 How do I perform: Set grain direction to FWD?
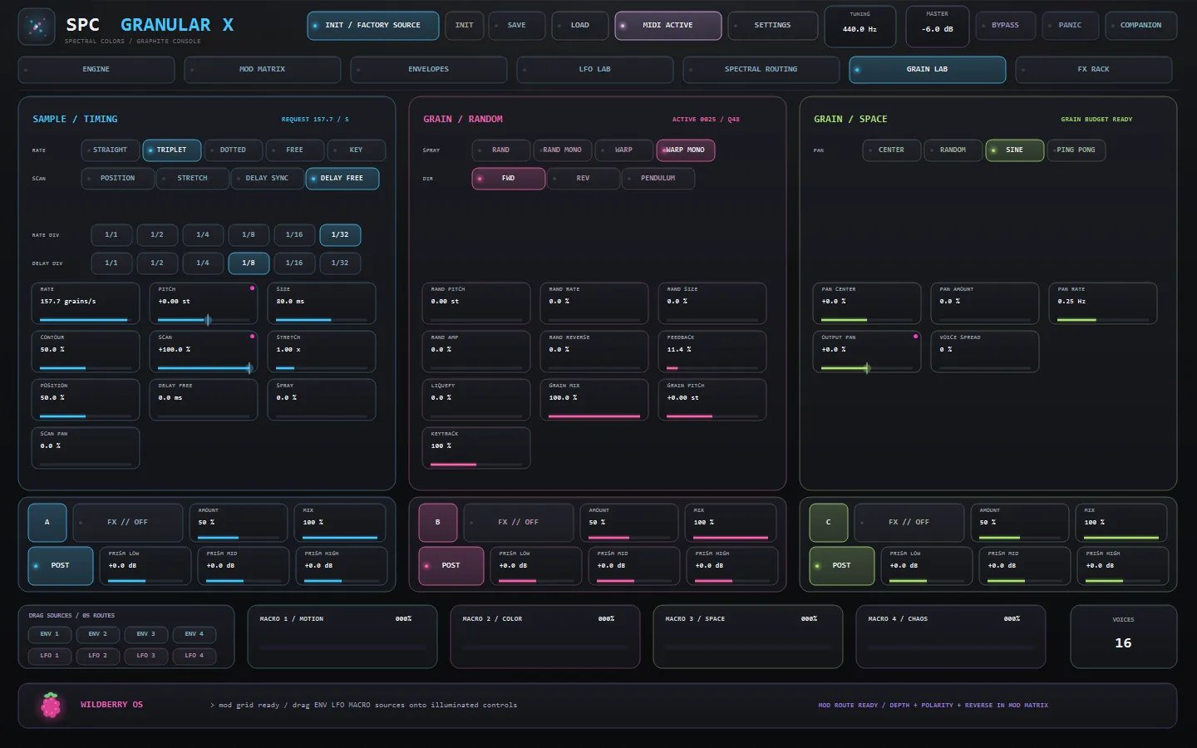click(509, 179)
